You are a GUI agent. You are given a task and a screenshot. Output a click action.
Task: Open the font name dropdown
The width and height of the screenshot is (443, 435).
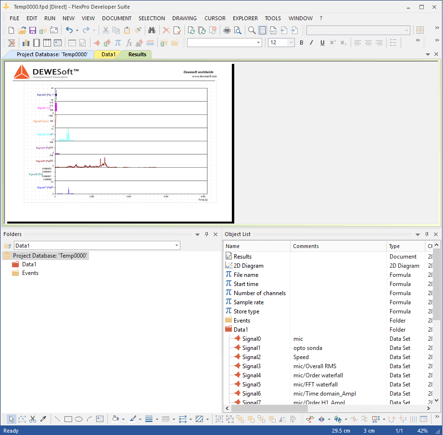click(258, 43)
